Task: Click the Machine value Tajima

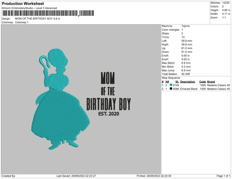Action: [x=185, y=26]
